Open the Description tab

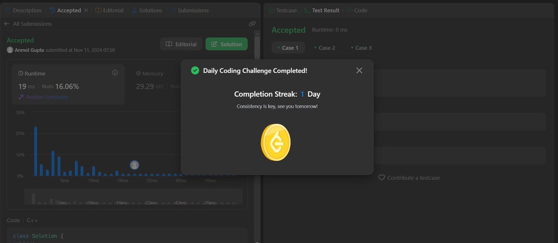coord(24,10)
